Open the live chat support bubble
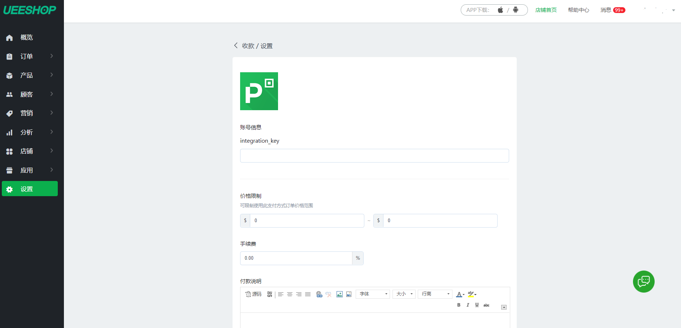This screenshot has width=681, height=328. pyautogui.click(x=644, y=281)
